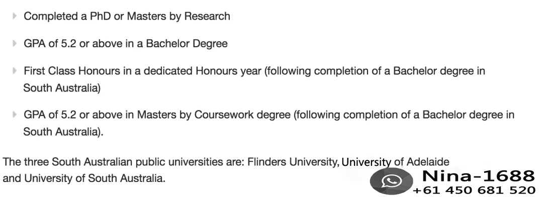The height and width of the screenshot is (197, 543).
Task: Click the Flinders University text
Action: click(x=293, y=162)
